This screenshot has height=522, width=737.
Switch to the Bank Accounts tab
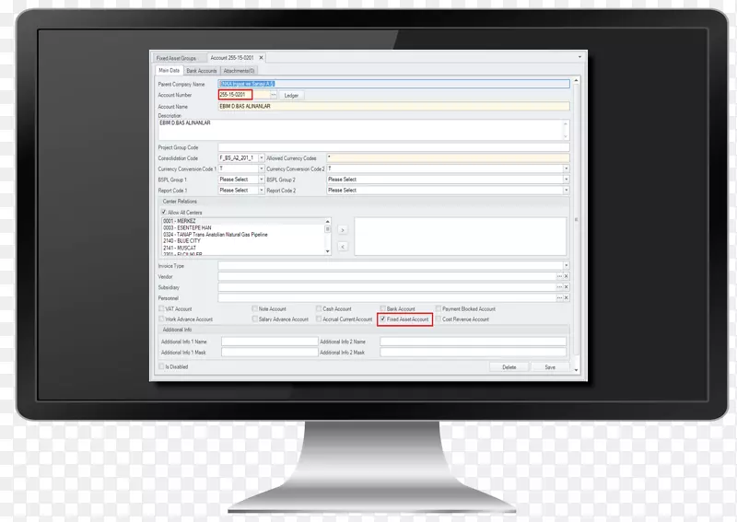tap(201, 71)
